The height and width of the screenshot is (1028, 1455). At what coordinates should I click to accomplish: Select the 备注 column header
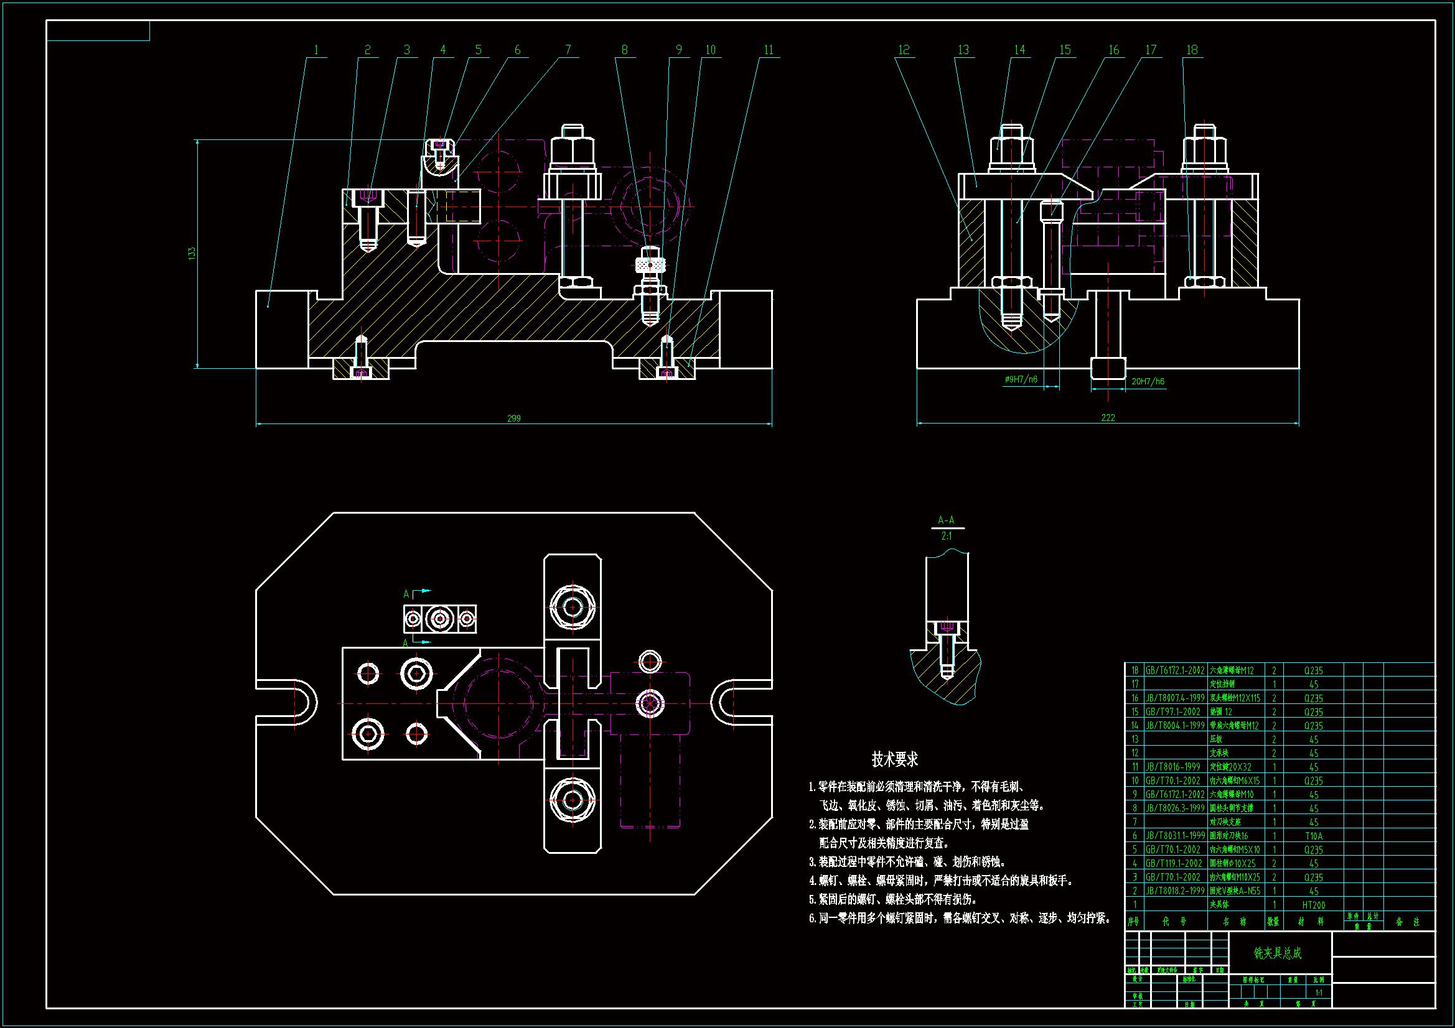click(1408, 922)
